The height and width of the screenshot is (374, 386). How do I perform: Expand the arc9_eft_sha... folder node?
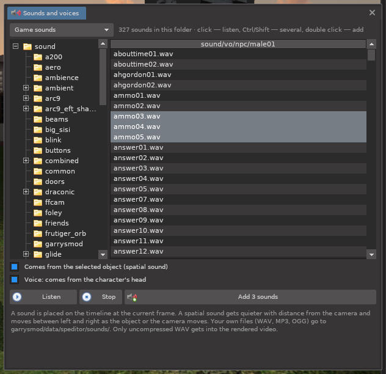[26, 108]
